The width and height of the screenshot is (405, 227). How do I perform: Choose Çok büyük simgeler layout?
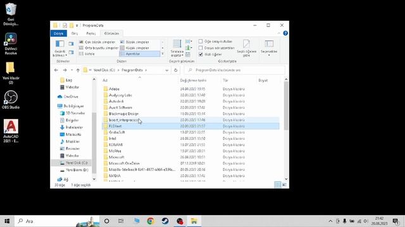(97, 42)
